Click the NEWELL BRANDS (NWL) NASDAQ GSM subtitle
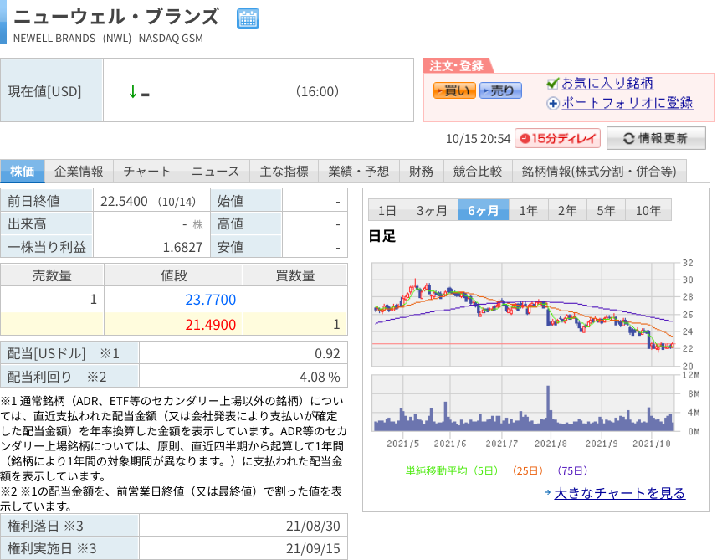Screen dimensions: 717x560 point(108,38)
